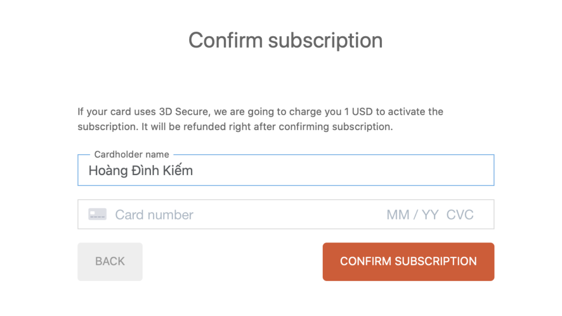Click the word Đình in the name field
Screen dimensions: 562x316
coord(145,171)
